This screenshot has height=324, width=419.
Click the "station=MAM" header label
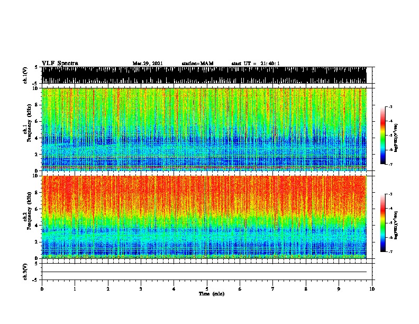[197, 64]
